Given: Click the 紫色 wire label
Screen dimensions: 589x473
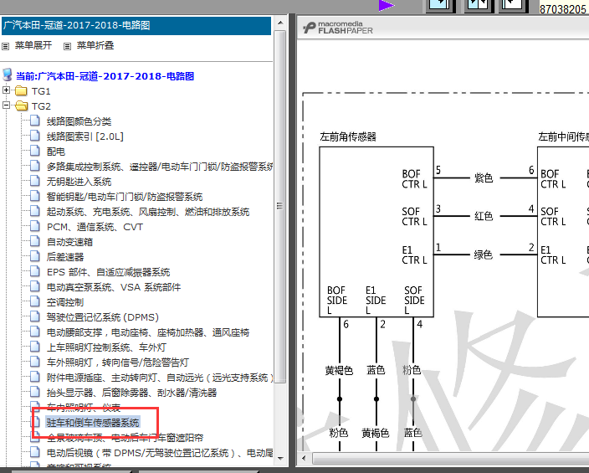Looking at the screenshot, I should click(484, 177).
